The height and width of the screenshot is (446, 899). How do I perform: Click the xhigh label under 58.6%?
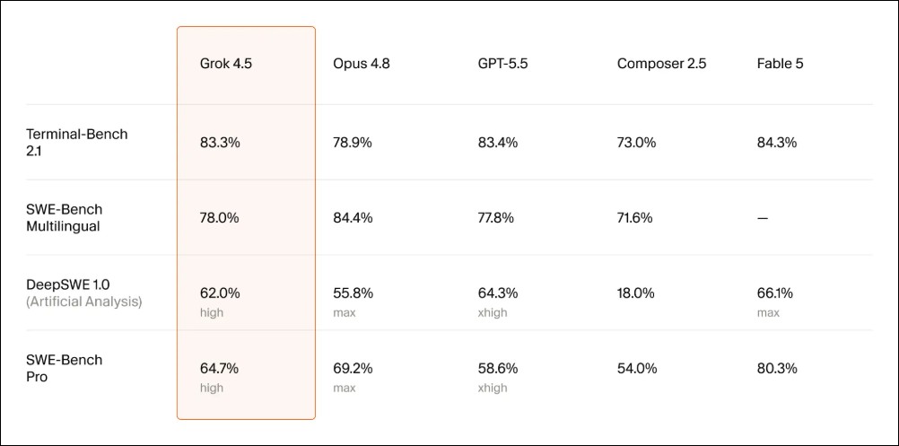click(x=493, y=388)
